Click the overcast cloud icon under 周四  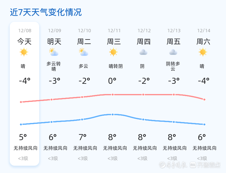[143, 52]
